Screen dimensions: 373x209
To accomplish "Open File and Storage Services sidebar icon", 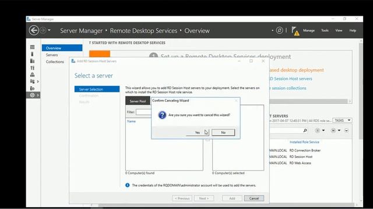I will pyautogui.click(x=33, y=81).
